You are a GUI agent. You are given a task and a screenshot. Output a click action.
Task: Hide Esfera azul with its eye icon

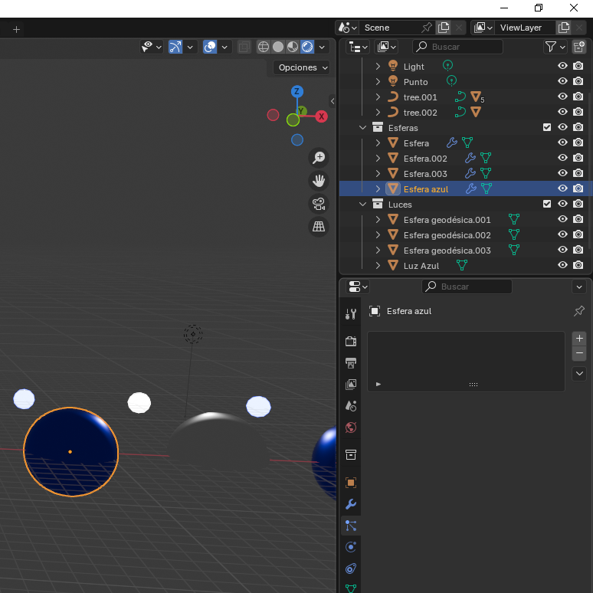(562, 188)
